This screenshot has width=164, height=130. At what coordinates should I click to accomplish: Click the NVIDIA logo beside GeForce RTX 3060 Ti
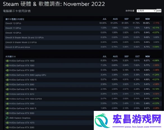pyautogui.click(x=7, y=108)
